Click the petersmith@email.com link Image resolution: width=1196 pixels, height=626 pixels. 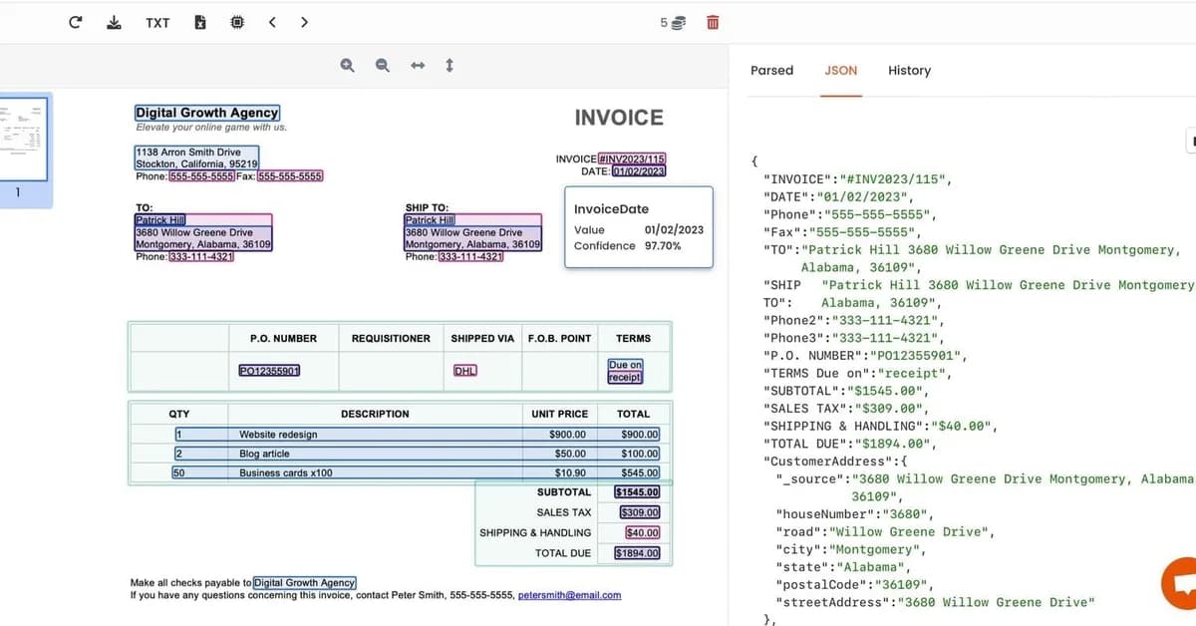pos(569,595)
